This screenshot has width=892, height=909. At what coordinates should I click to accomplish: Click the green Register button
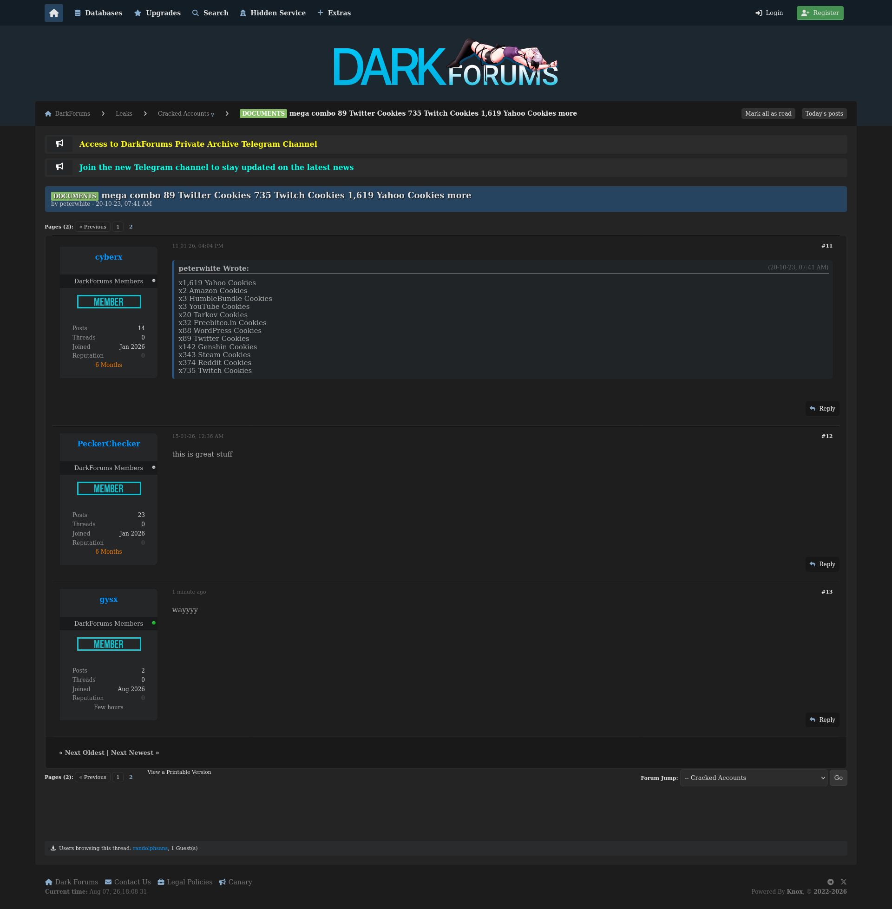(x=820, y=13)
